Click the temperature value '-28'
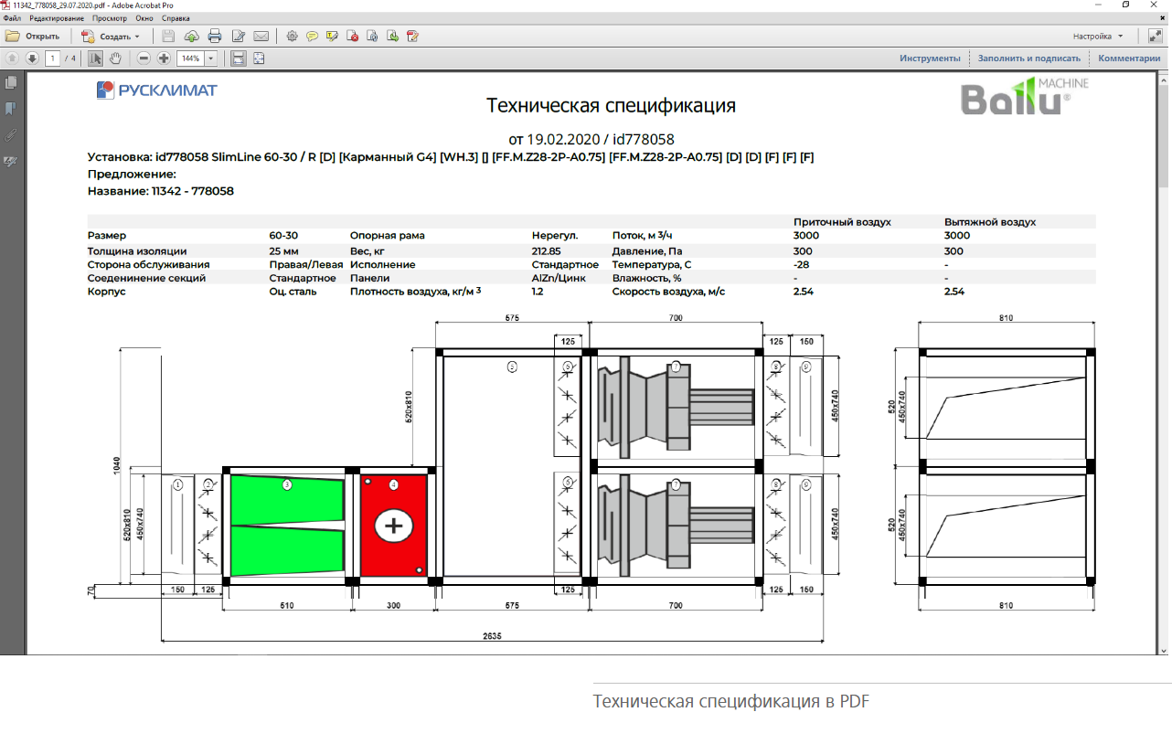Image resolution: width=1172 pixels, height=744 pixels. point(801,264)
